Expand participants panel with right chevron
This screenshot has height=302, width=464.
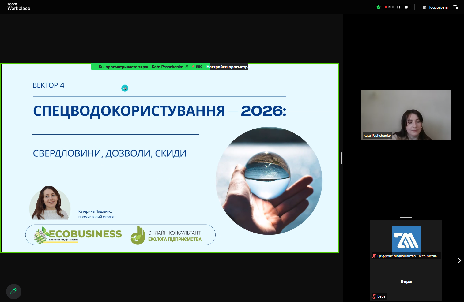click(x=459, y=260)
